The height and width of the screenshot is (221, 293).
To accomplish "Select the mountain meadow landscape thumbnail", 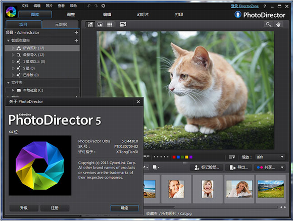I will coord(271,189).
